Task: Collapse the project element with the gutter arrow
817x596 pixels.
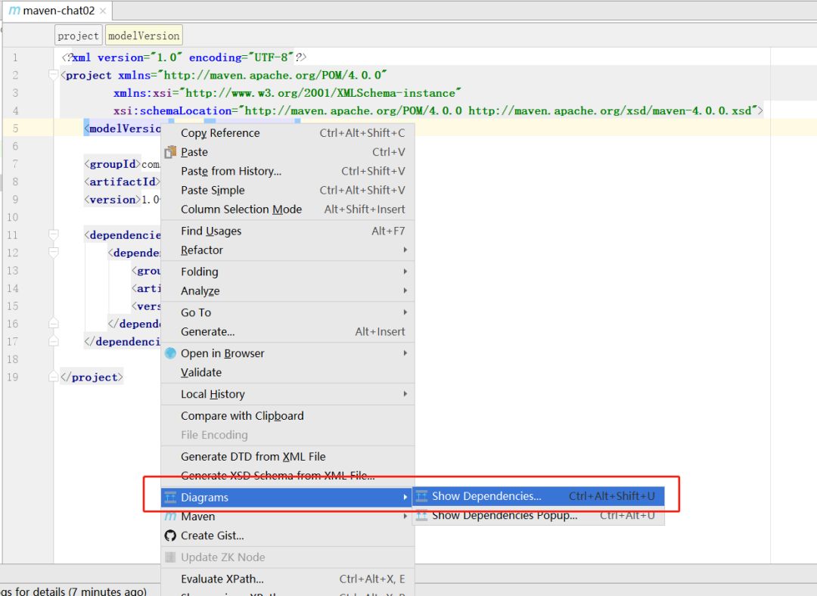Action: (x=52, y=74)
